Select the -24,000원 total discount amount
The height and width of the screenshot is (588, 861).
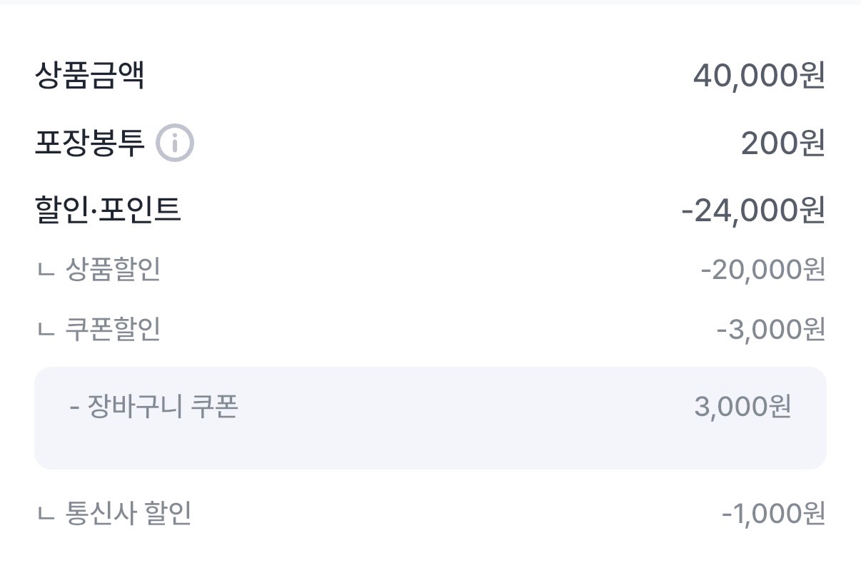753,211
